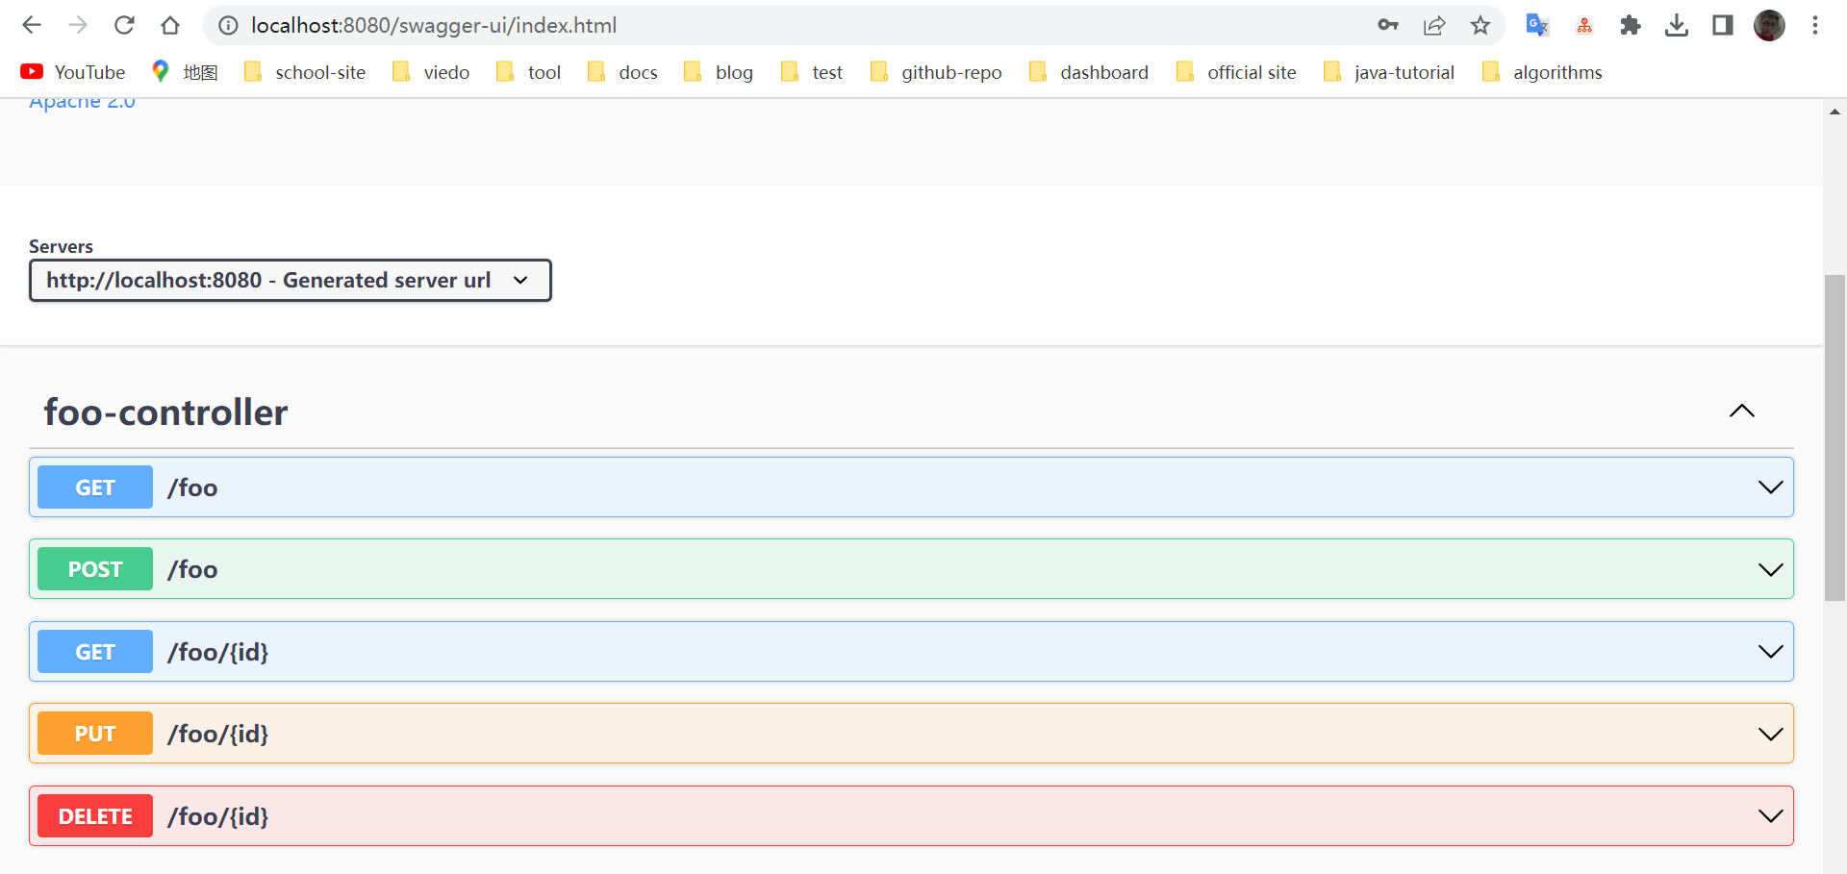Open the viedo bookmark folder
Screen dimensions: 1847x874
pyautogui.click(x=431, y=72)
